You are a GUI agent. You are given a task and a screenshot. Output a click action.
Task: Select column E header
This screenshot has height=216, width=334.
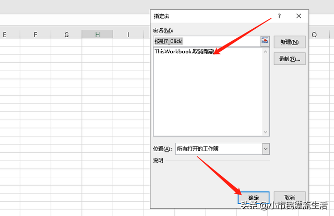click(10, 35)
